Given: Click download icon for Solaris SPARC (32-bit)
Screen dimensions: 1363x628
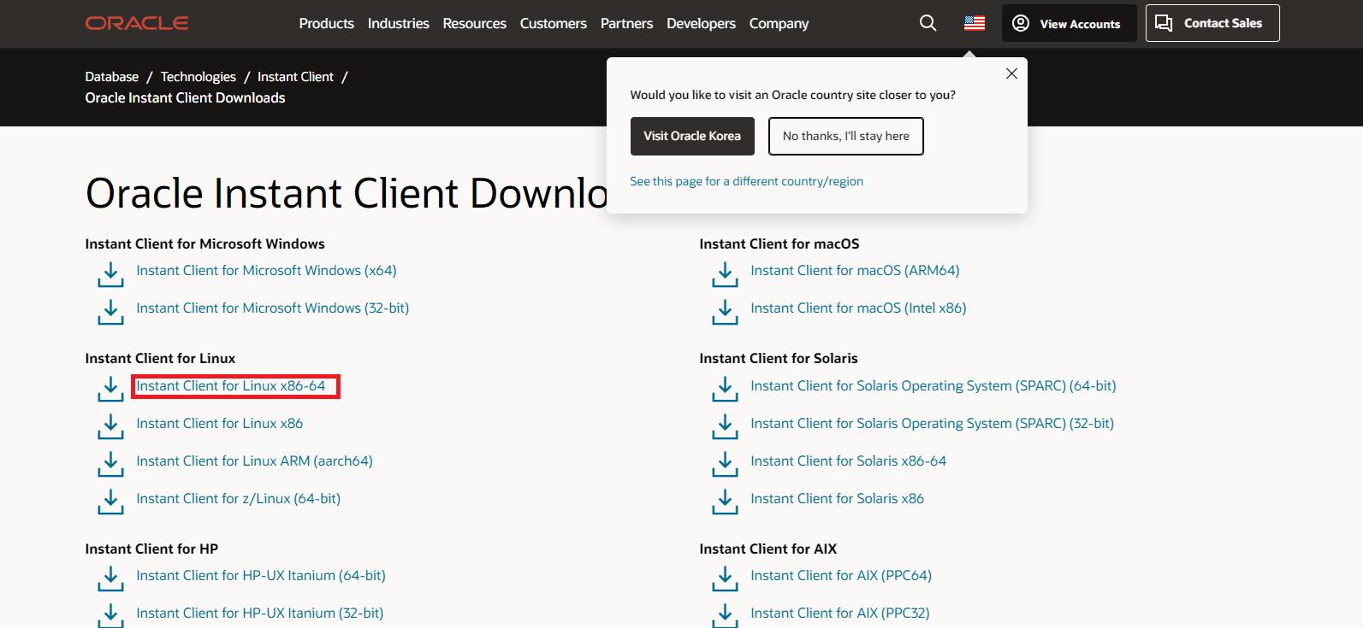Looking at the screenshot, I should point(725,426).
